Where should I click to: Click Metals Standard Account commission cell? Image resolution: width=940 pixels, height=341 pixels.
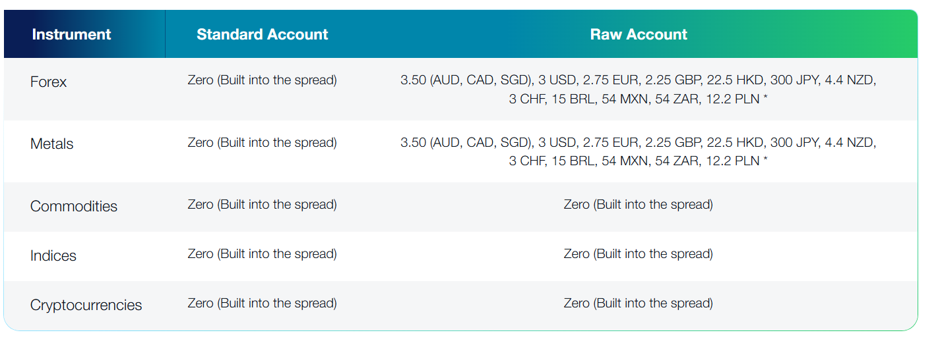(x=262, y=142)
